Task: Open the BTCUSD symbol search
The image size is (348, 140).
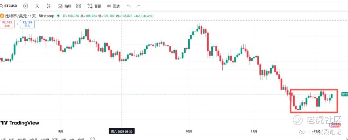Action: click(10, 6)
